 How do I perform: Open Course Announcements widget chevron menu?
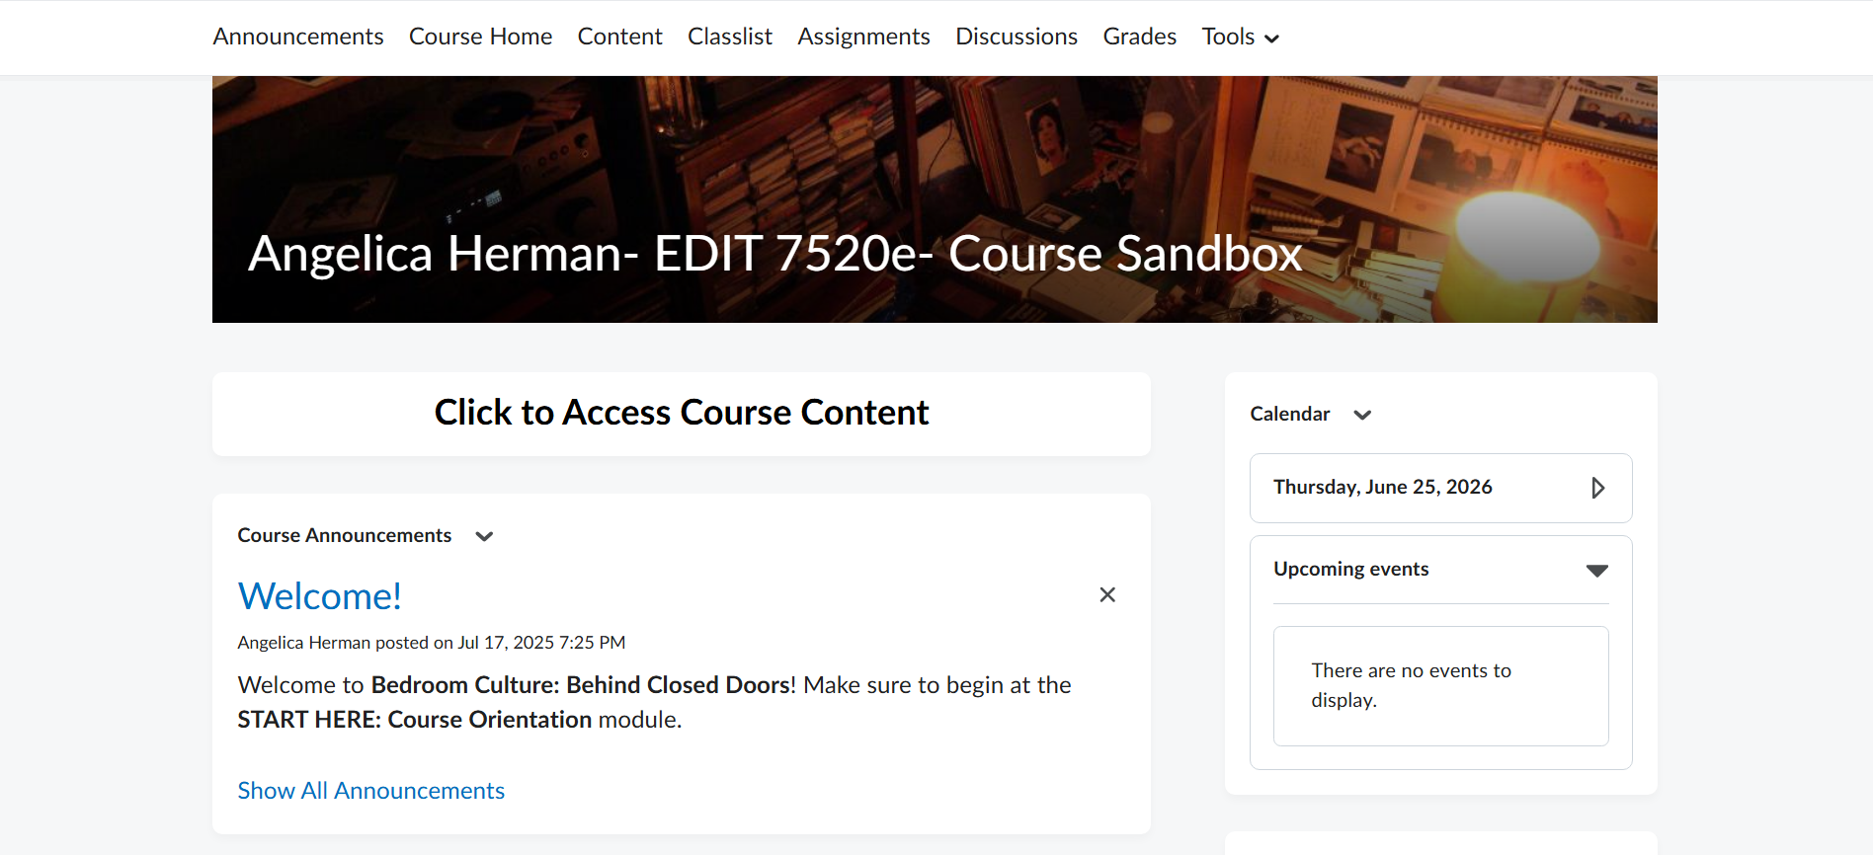tap(484, 536)
